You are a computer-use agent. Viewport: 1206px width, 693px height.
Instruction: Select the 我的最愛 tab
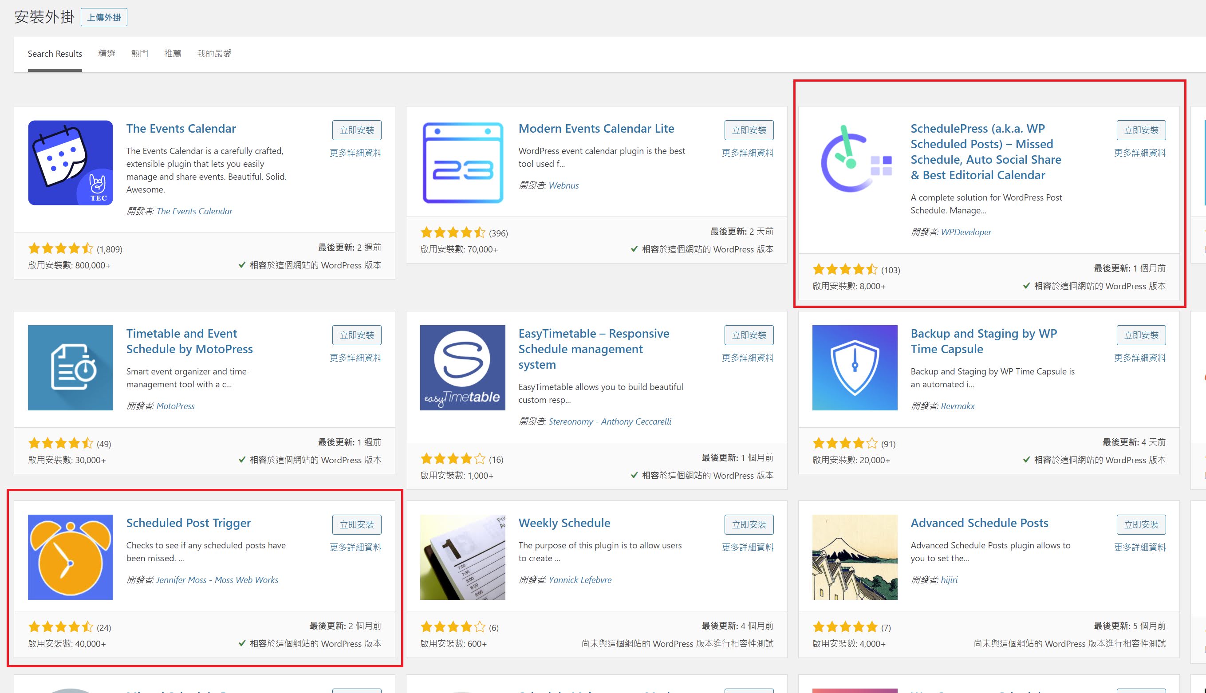point(214,53)
